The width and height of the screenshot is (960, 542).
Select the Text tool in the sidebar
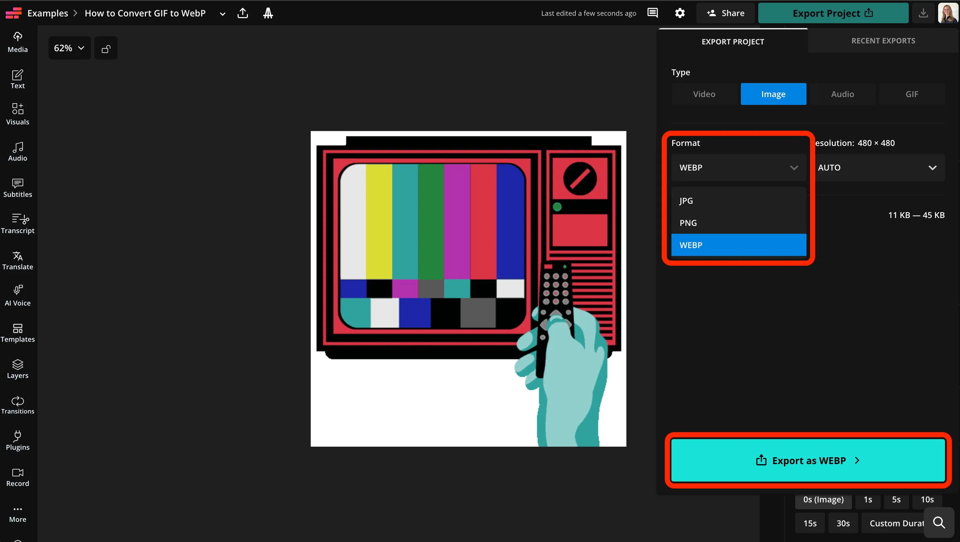pyautogui.click(x=17, y=79)
